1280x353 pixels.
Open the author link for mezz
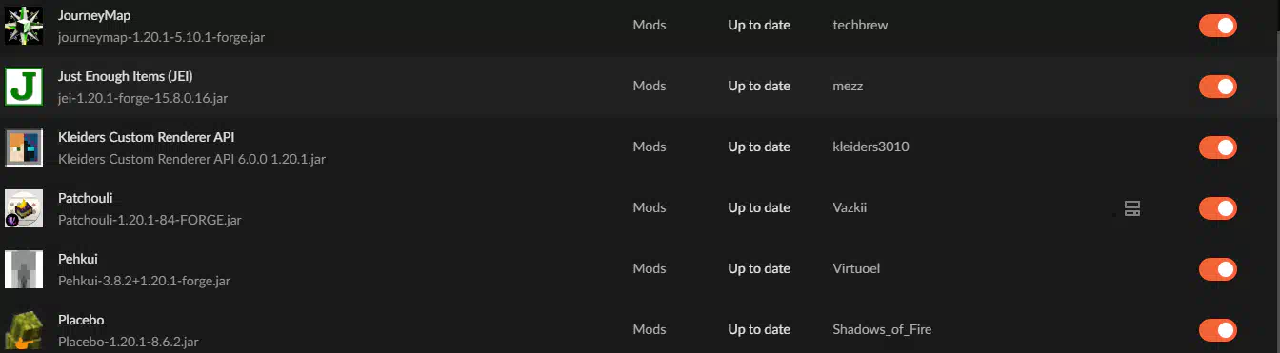click(x=848, y=86)
